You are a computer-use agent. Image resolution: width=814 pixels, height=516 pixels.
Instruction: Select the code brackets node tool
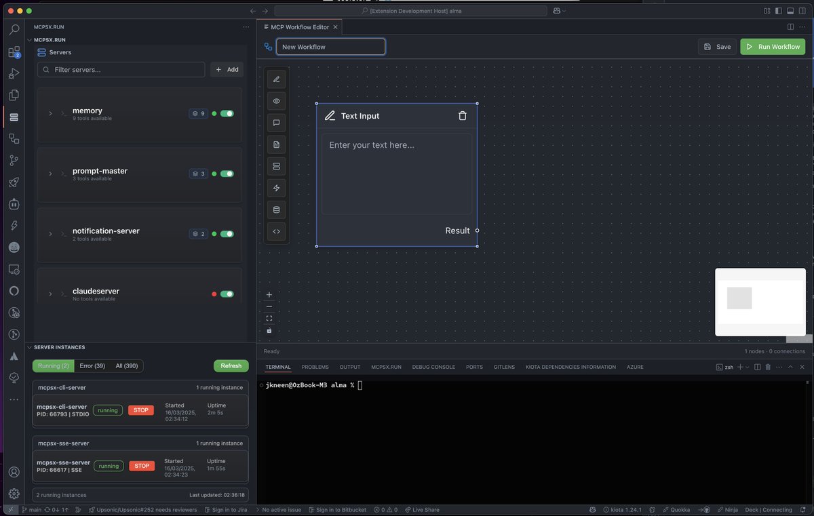tap(276, 231)
